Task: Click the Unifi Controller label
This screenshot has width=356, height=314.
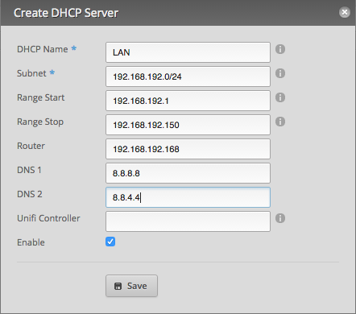Action: point(48,218)
